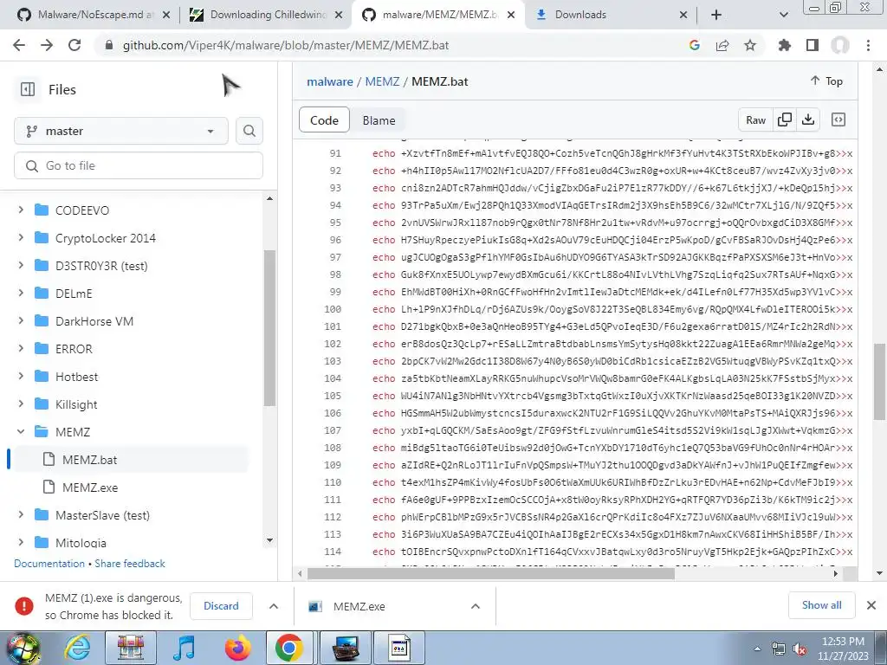Viewport: 887px width, 665px height.
Task: Share this page via the share icon
Action: 722,45
